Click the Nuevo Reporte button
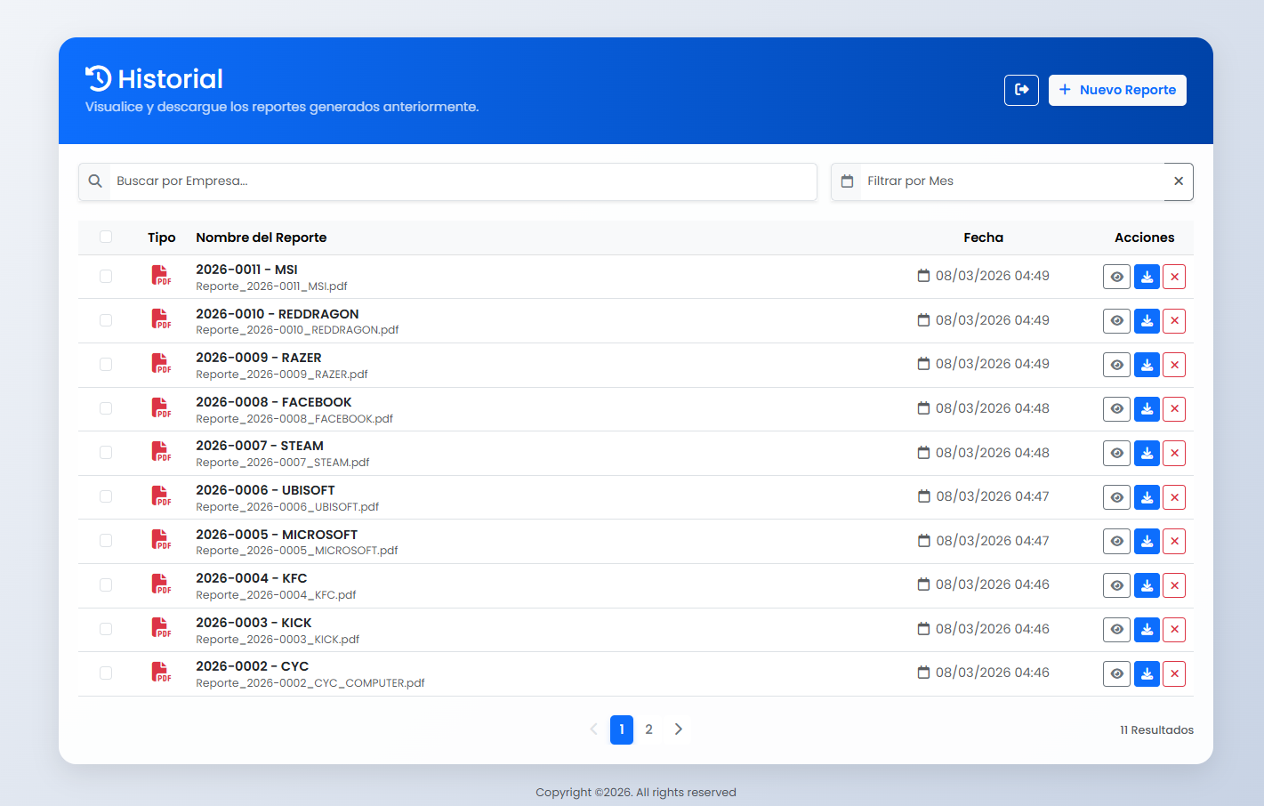The height and width of the screenshot is (806, 1264). [x=1117, y=90]
